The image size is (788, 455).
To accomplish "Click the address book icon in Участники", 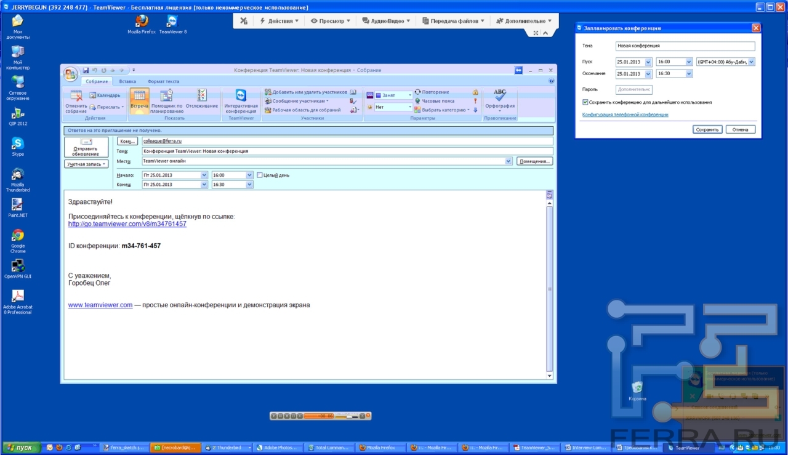I will click(x=353, y=92).
